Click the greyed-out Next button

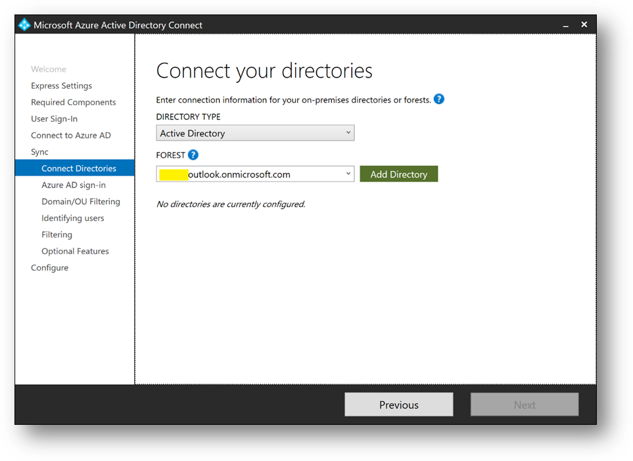tap(525, 405)
